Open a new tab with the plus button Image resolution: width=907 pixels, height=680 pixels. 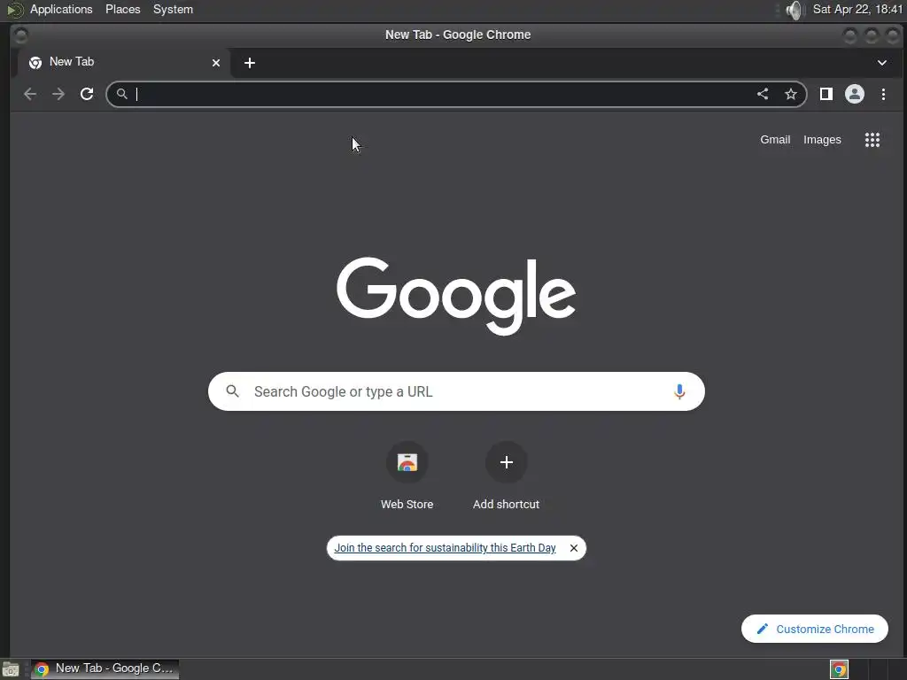[x=249, y=63]
